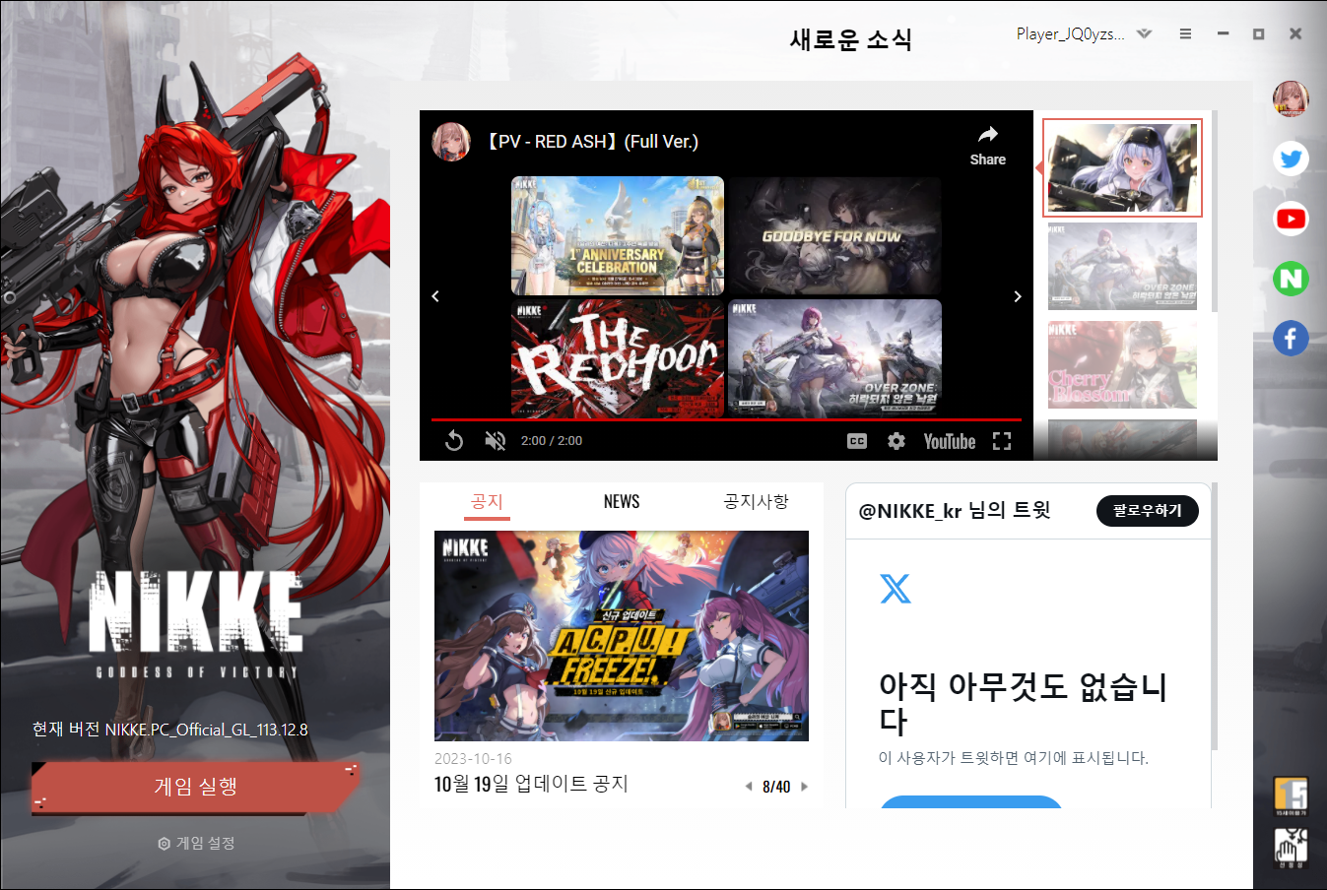Switch to the 공지 tab
Screen dimensions: 1327x890
click(487, 501)
